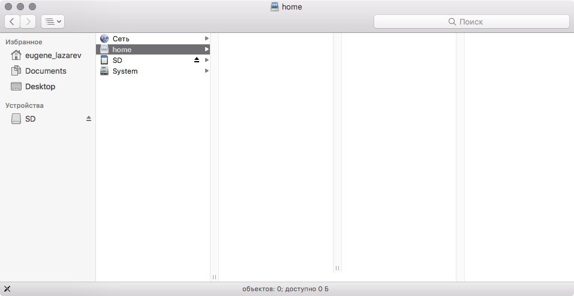
Task: Click the home network drive icon in column
Action: coord(104,49)
